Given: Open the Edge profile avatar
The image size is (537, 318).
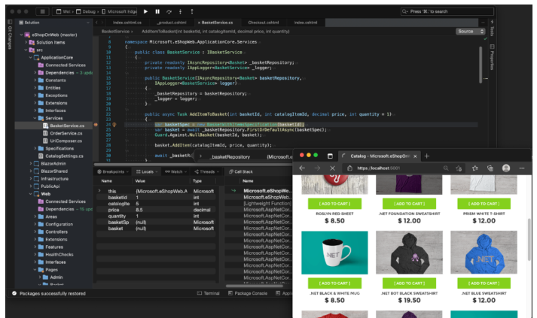Looking at the screenshot, I should pos(506,168).
